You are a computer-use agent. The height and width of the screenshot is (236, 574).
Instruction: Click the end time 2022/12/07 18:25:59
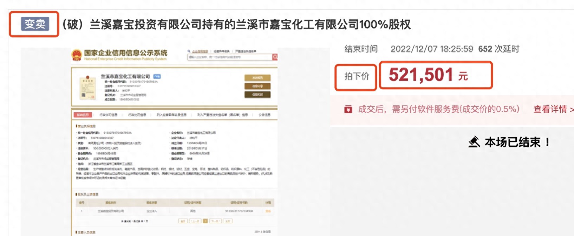point(432,49)
